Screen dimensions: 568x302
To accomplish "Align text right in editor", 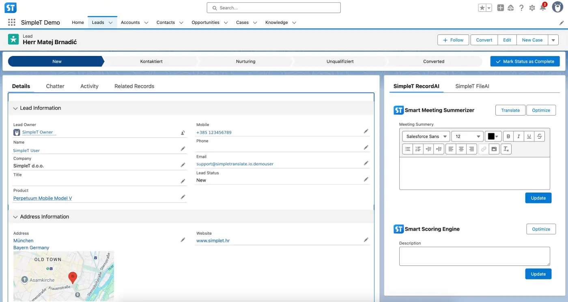I will coord(471,149).
